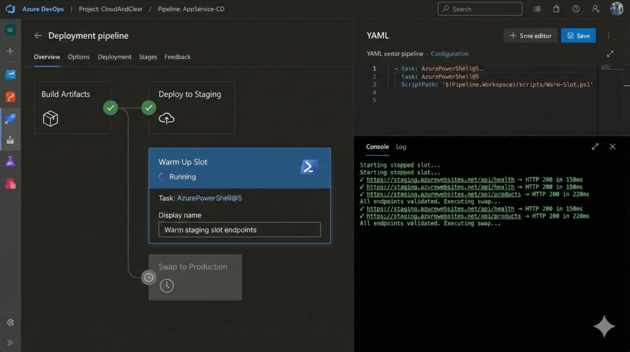Click the PowerShell icon on Warm Up Slot
The width and height of the screenshot is (630, 352).
click(x=309, y=167)
